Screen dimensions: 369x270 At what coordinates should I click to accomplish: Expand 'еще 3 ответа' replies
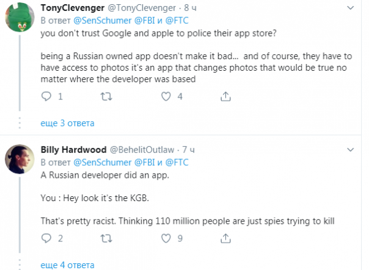[67, 123]
